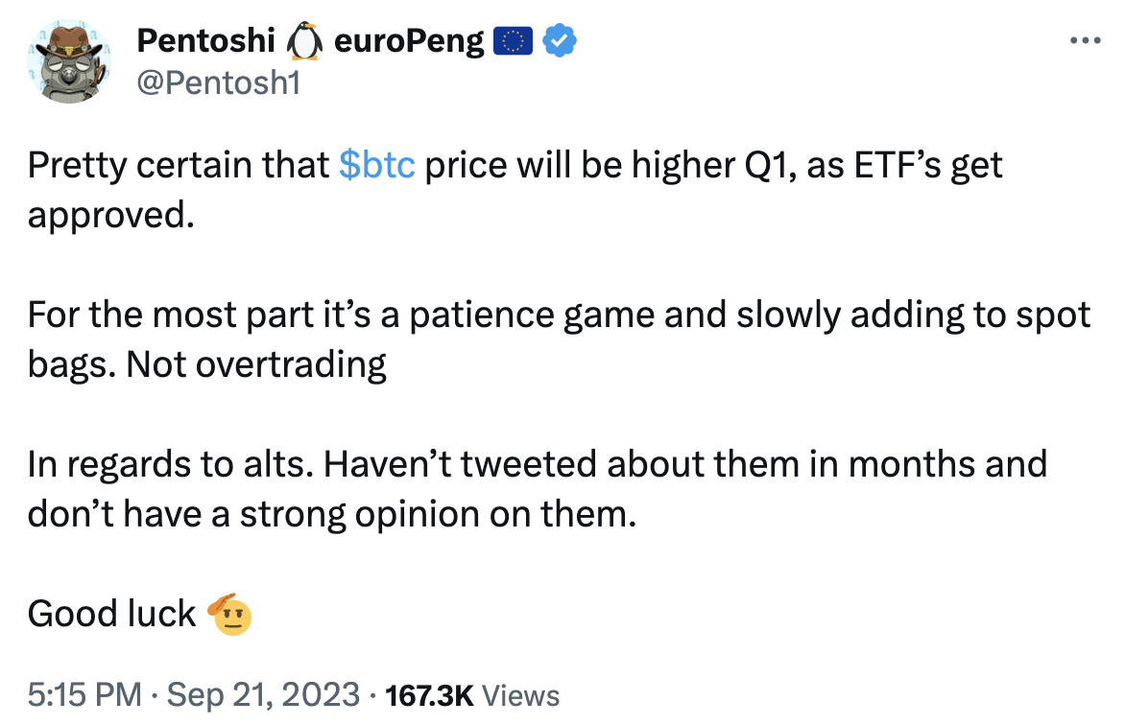The height and width of the screenshot is (725, 1125).
Task: Click the saluting face emoji after Good luck
Action: pos(228,615)
